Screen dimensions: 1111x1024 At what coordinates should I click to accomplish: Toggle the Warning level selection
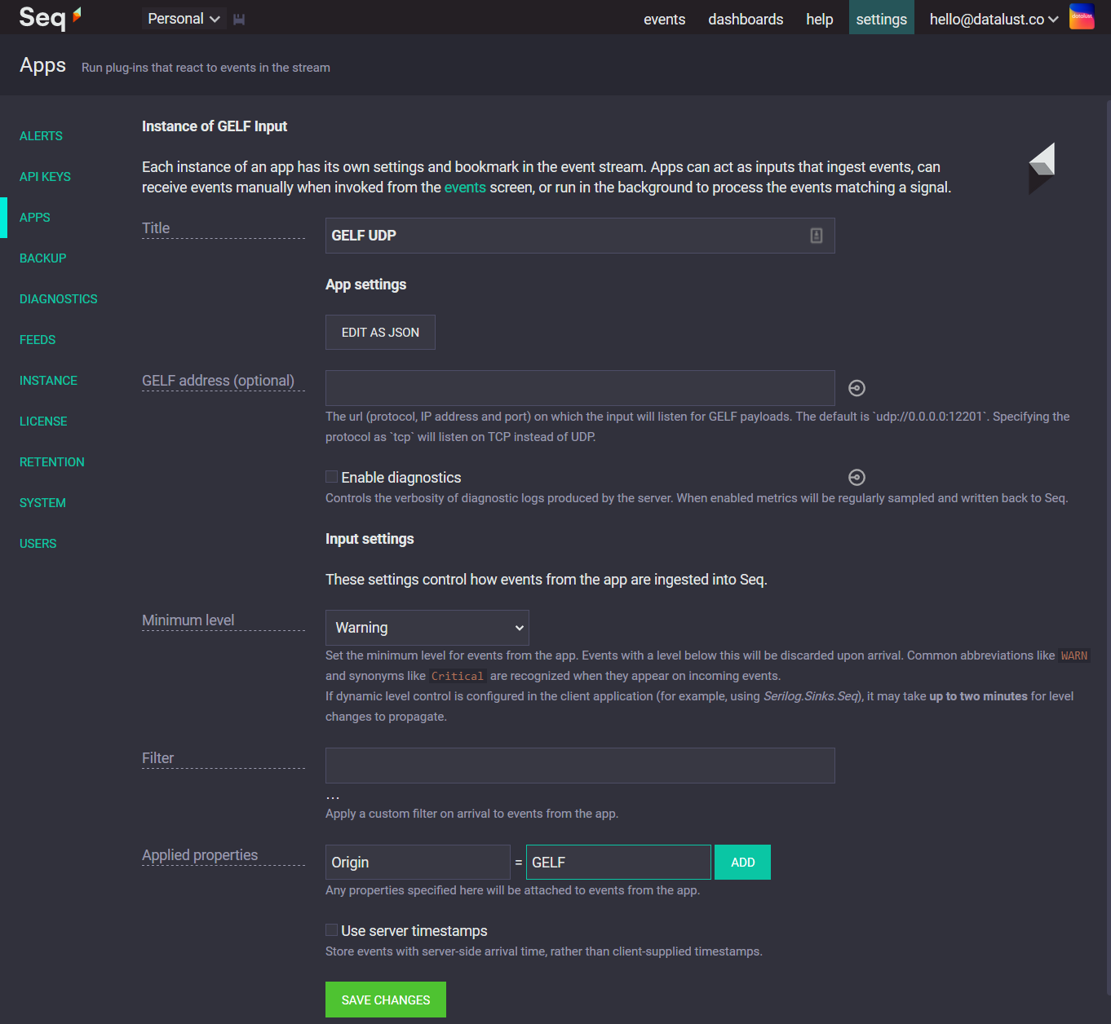click(x=427, y=627)
